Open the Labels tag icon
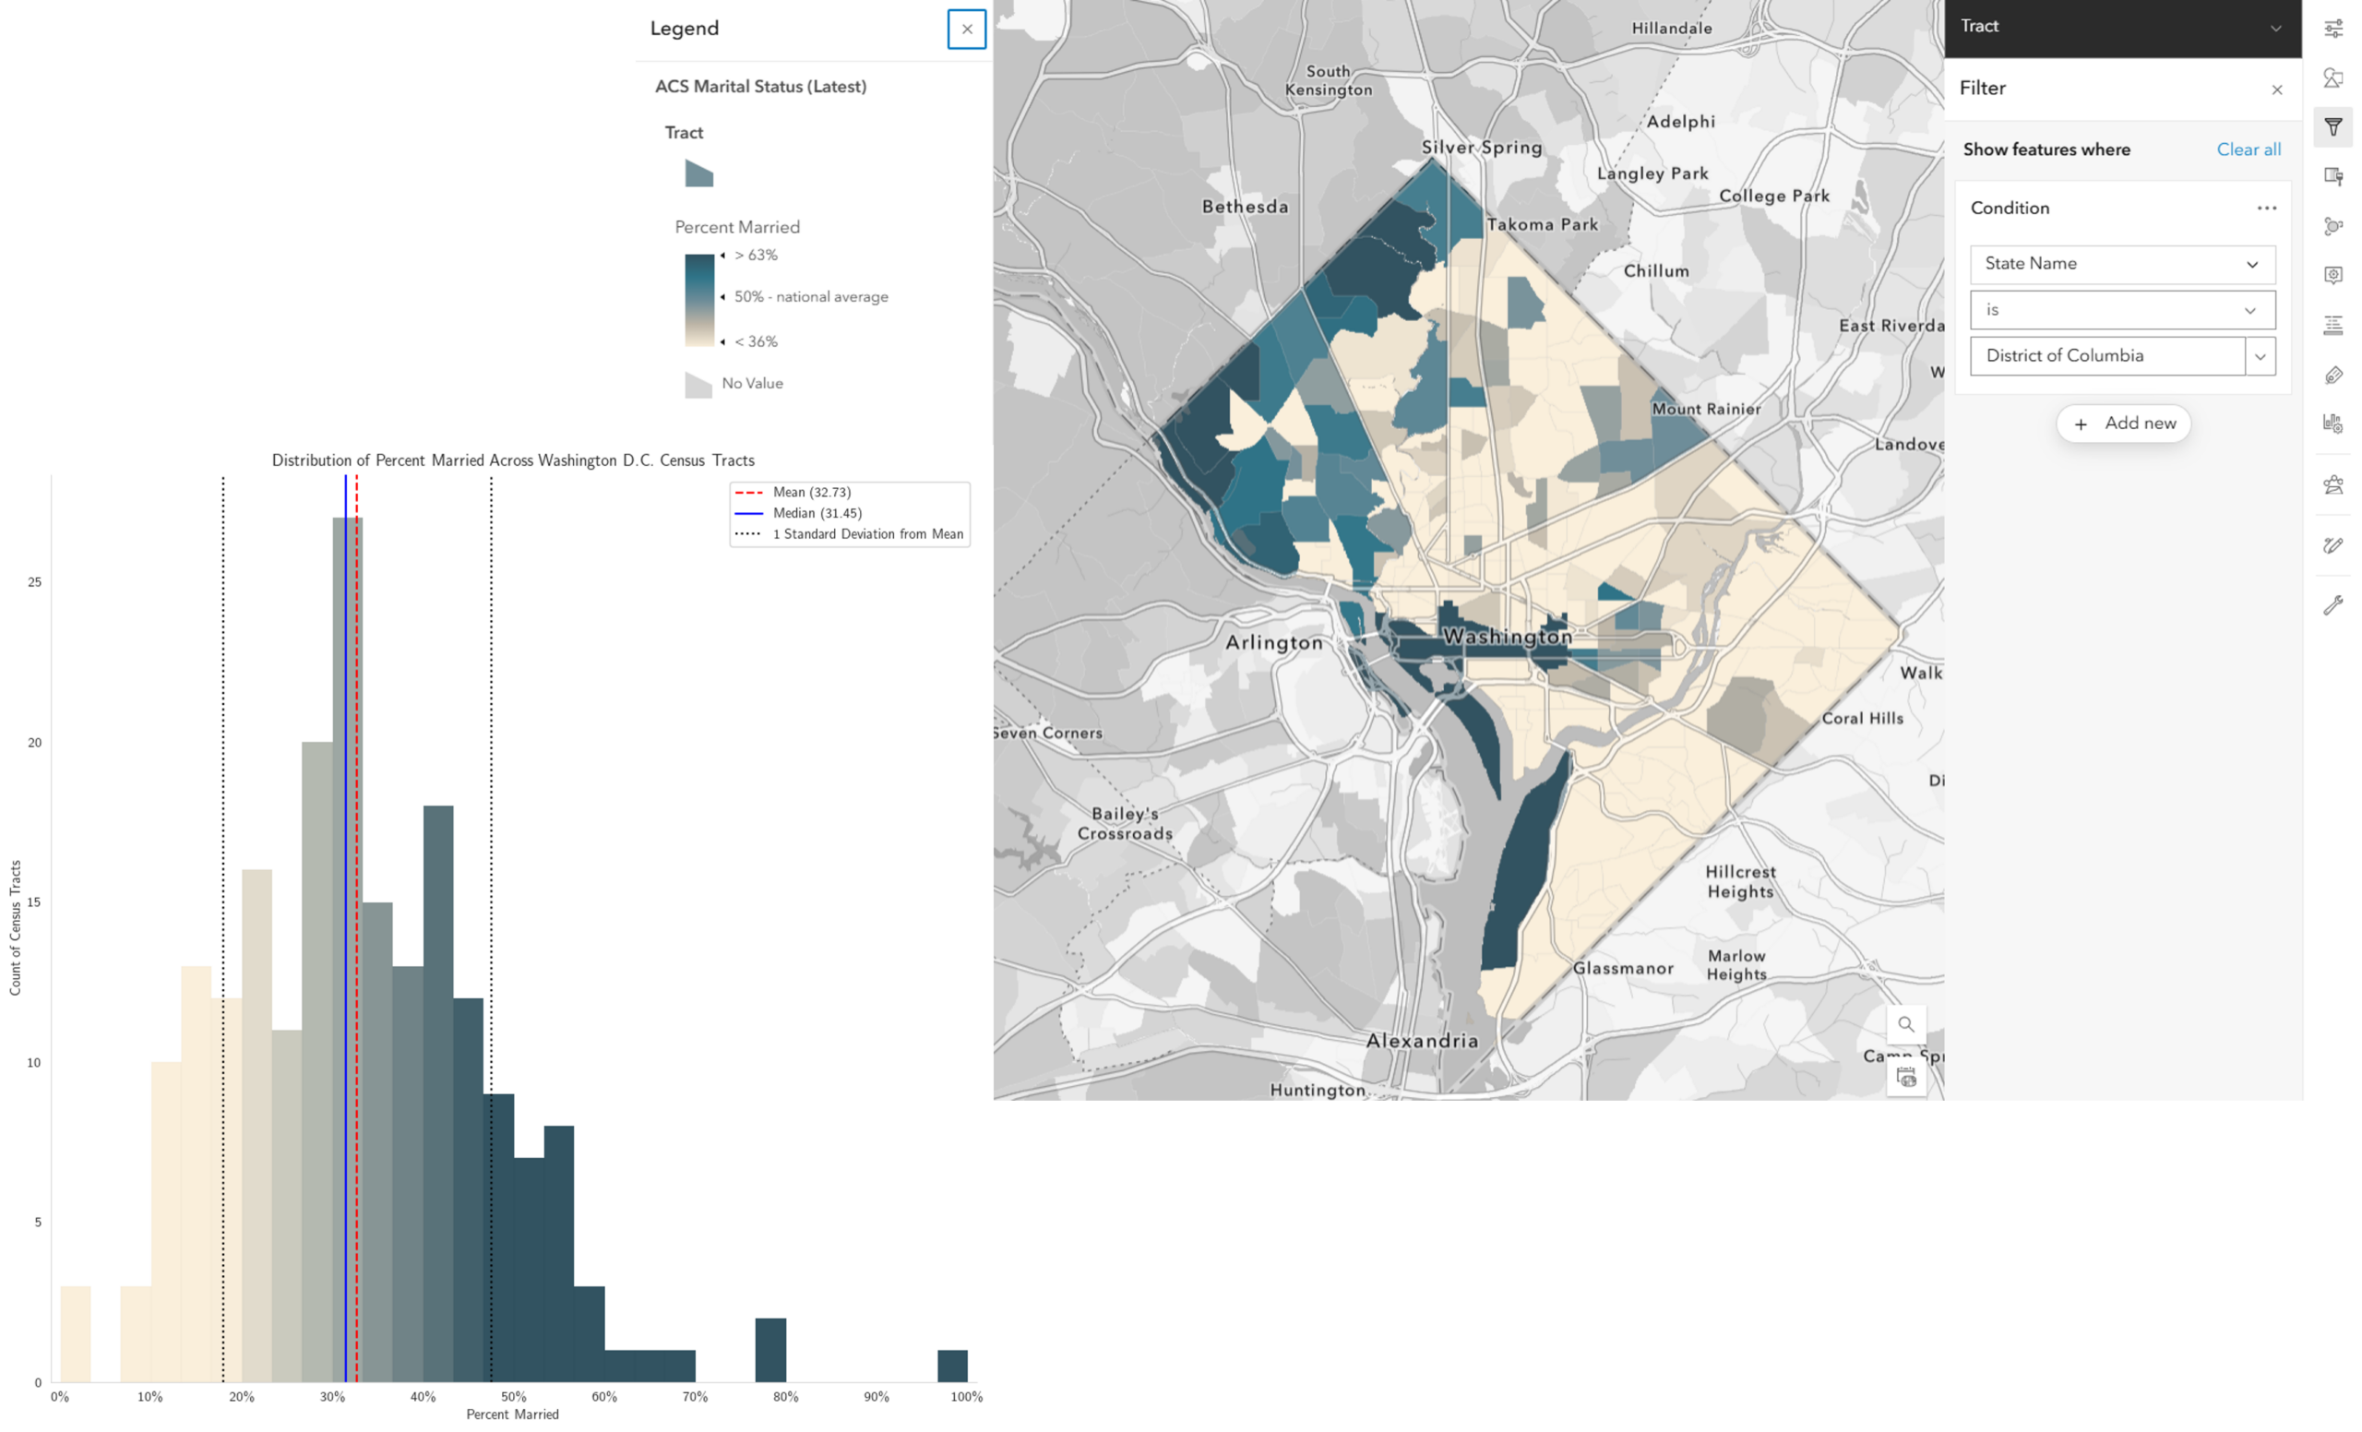 coord(2332,375)
